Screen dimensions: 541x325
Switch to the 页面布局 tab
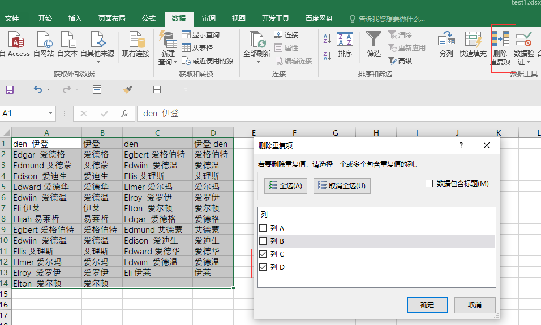[x=112, y=19]
